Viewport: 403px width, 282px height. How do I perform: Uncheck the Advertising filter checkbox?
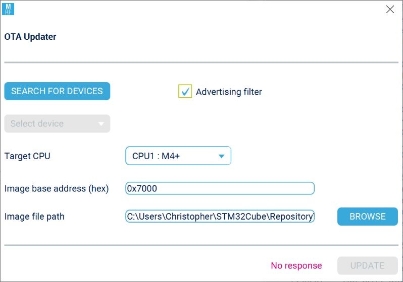[x=185, y=91]
